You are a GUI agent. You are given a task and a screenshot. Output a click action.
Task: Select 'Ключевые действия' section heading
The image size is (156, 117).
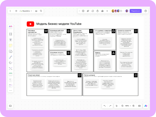[57, 31]
